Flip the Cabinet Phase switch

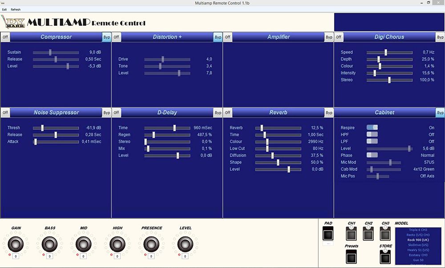pyautogui.click(x=372, y=155)
